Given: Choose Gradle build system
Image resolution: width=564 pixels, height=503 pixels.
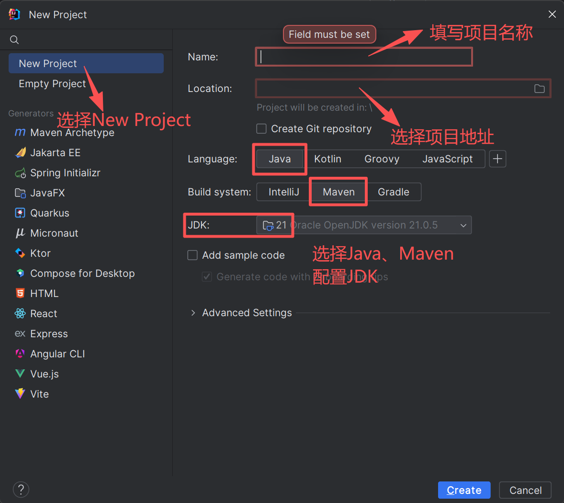Looking at the screenshot, I should [x=394, y=192].
